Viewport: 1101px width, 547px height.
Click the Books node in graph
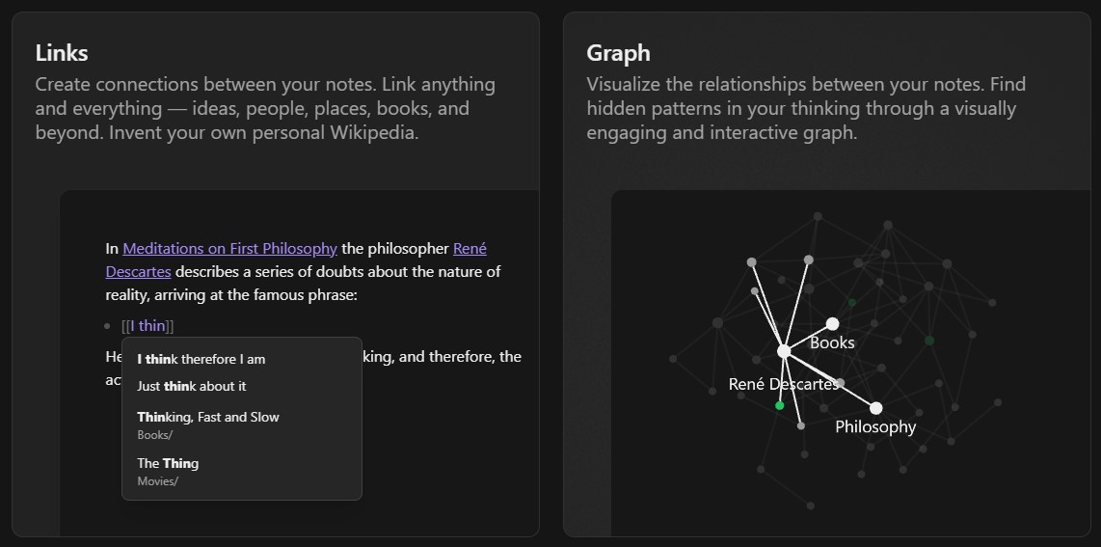coord(832,324)
